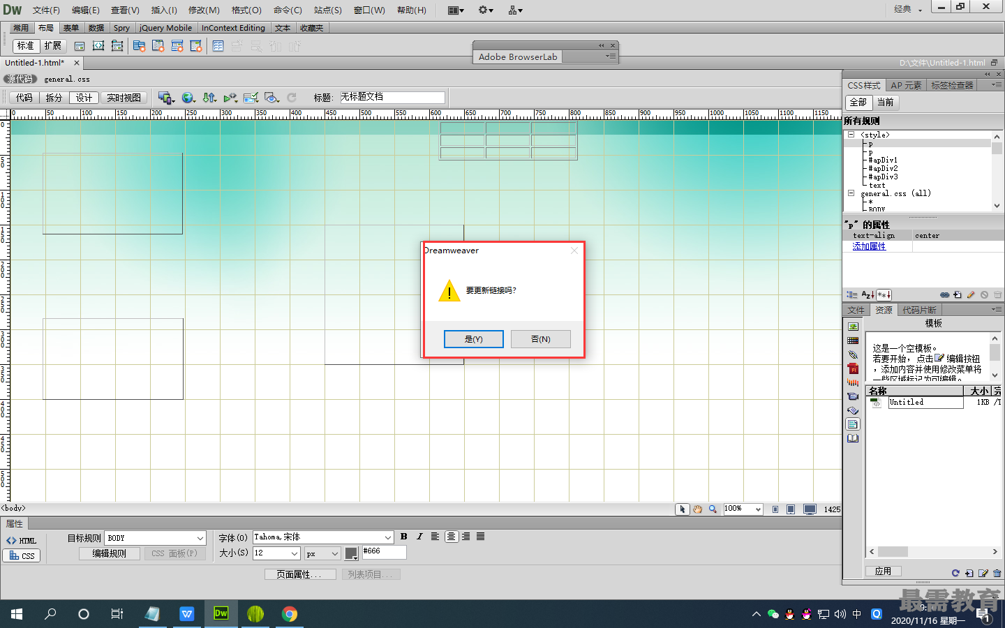Switch to the jQuery Mobile insert tab

click(165, 28)
